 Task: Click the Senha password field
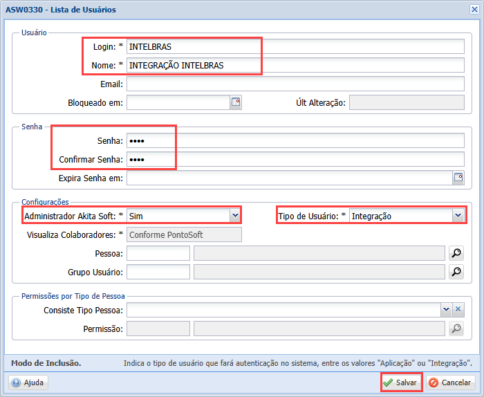pos(295,140)
